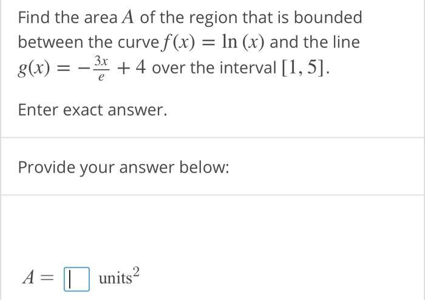This screenshot has width=425, height=300.
Task: Click the answer input box for A
Action: click(x=76, y=279)
